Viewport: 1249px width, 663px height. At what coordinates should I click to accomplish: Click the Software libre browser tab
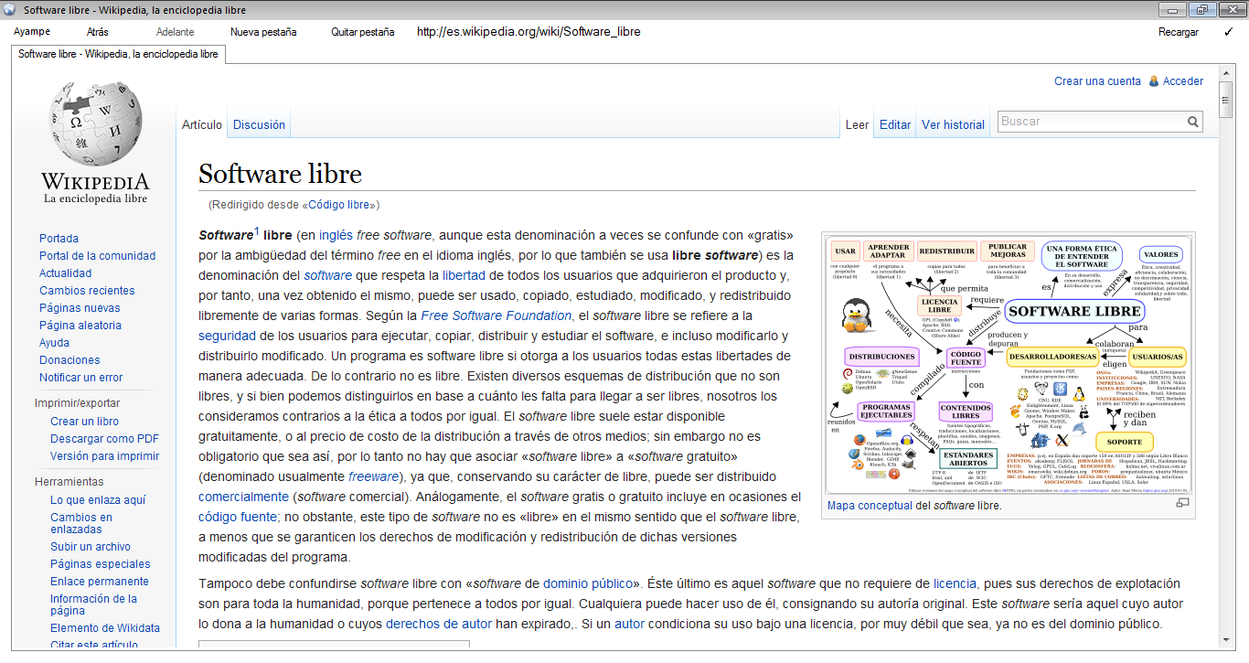click(x=117, y=54)
